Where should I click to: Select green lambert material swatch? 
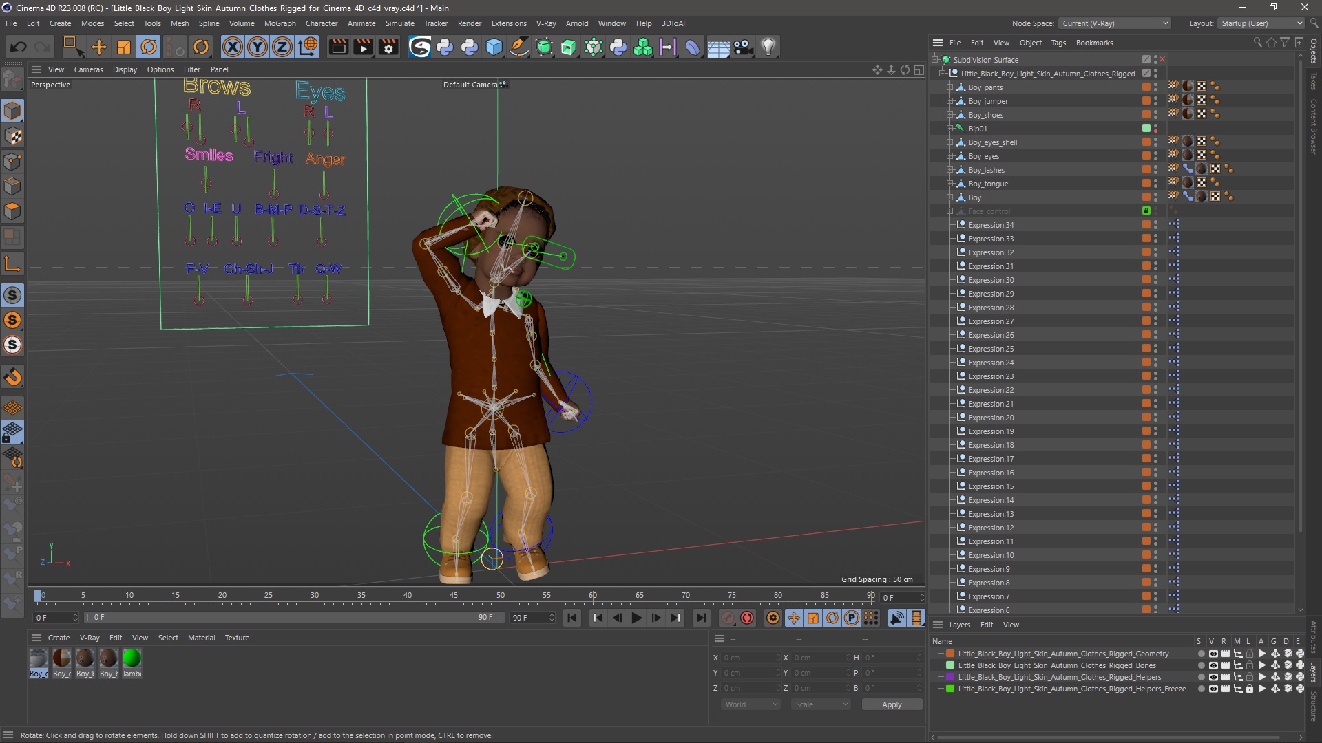tap(132, 658)
